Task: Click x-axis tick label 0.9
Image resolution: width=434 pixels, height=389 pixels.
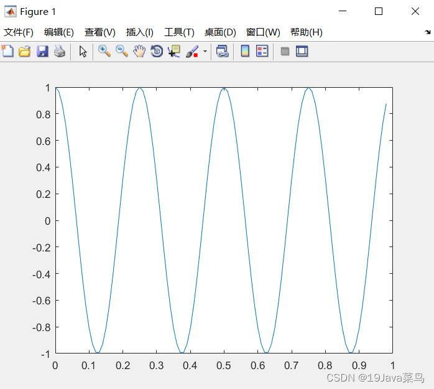Action: pos(359,365)
